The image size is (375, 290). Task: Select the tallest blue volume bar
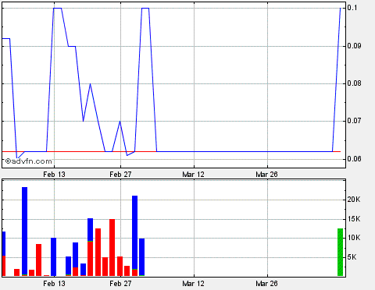tap(24, 232)
